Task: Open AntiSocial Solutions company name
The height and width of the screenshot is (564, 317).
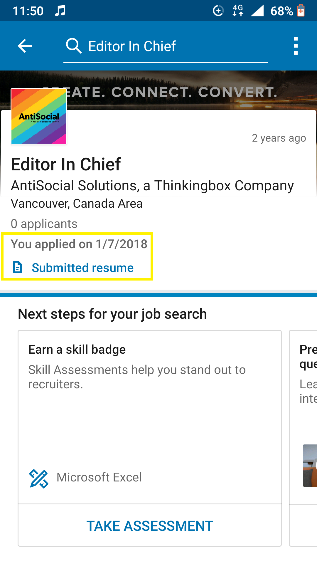Action: 152,186
